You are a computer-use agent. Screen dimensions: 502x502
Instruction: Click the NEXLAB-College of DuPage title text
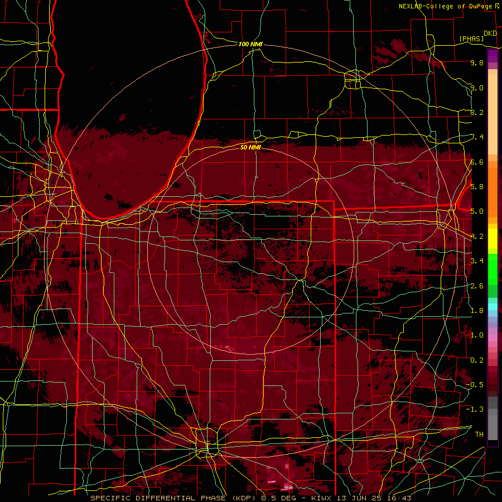pos(445,6)
